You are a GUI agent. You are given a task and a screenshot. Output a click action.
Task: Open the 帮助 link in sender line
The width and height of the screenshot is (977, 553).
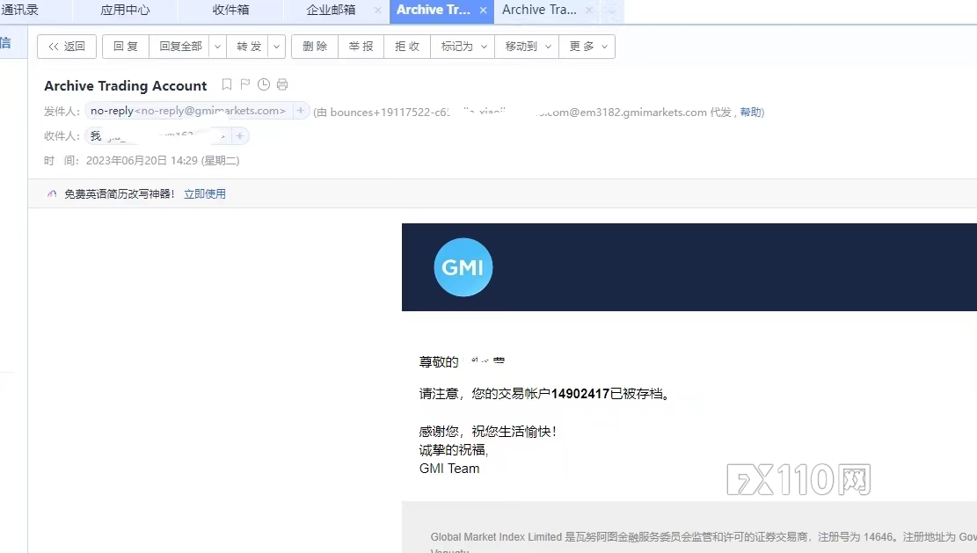750,113
